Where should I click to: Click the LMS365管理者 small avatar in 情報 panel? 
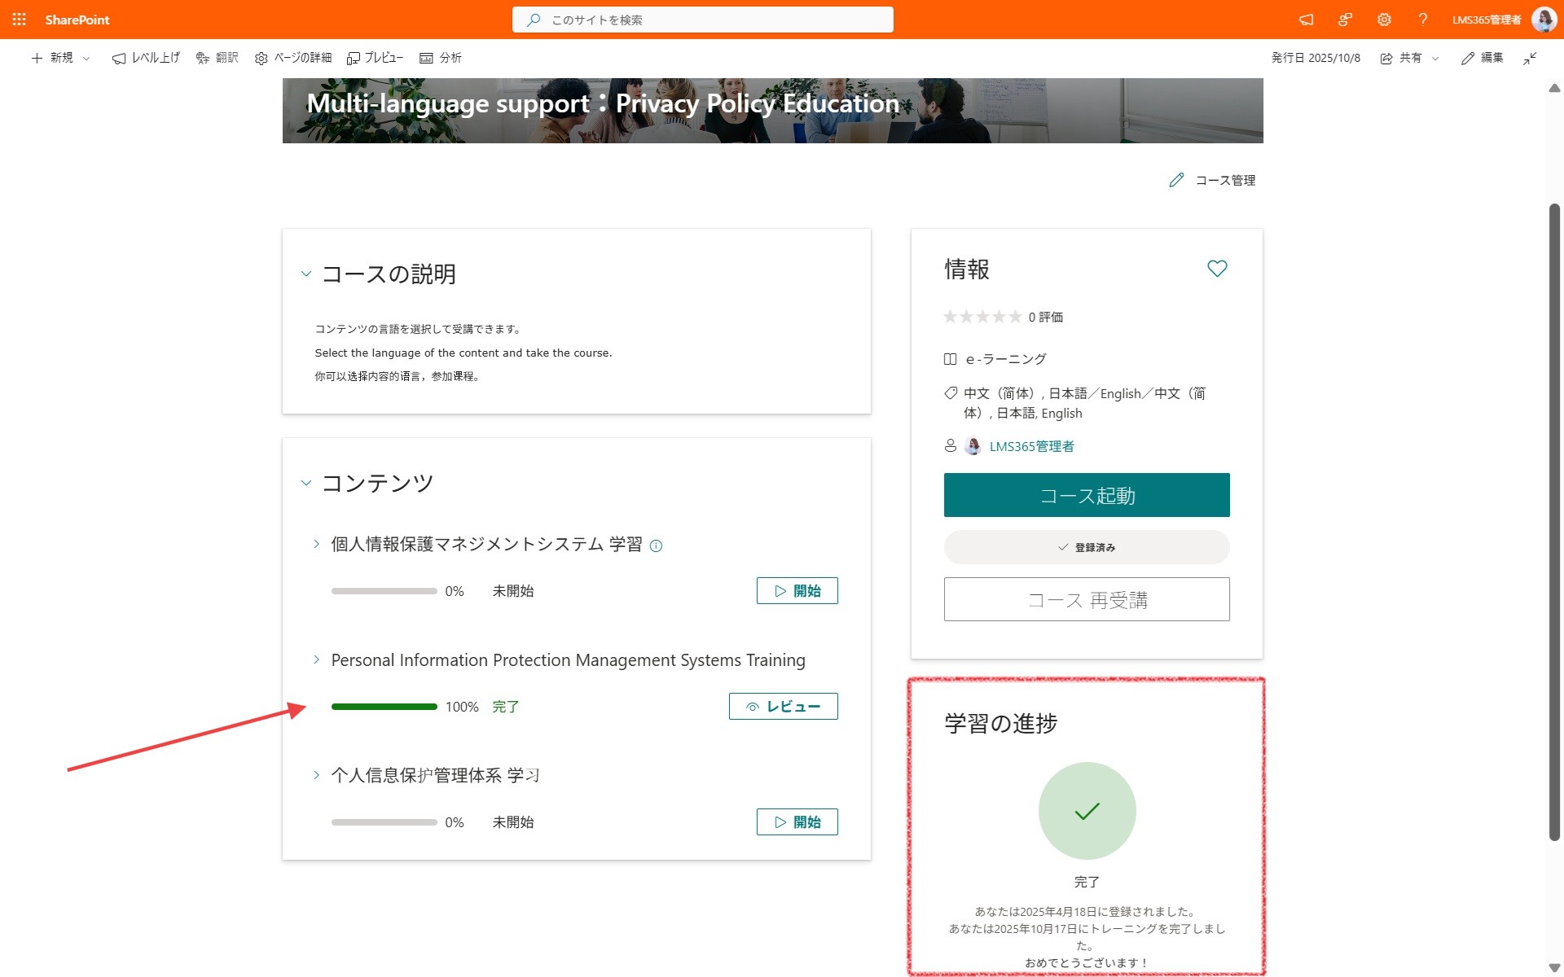tap(973, 446)
